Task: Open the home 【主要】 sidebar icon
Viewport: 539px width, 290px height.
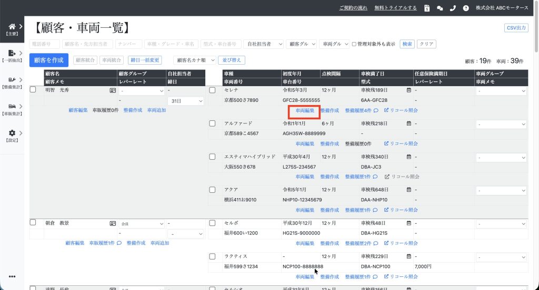Action: pos(12,26)
